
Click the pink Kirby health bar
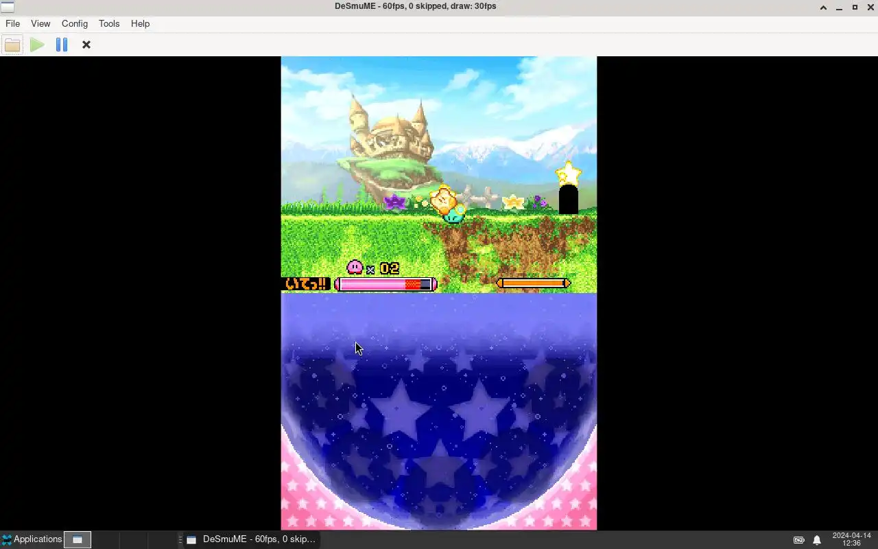pos(385,284)
